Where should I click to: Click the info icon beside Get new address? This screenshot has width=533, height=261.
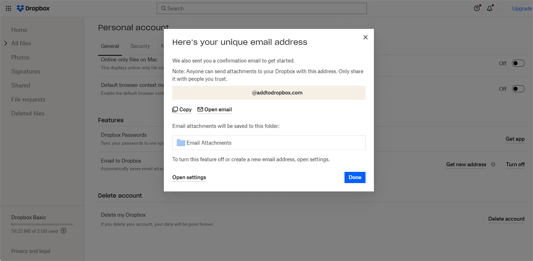click(x=493, y=165)
